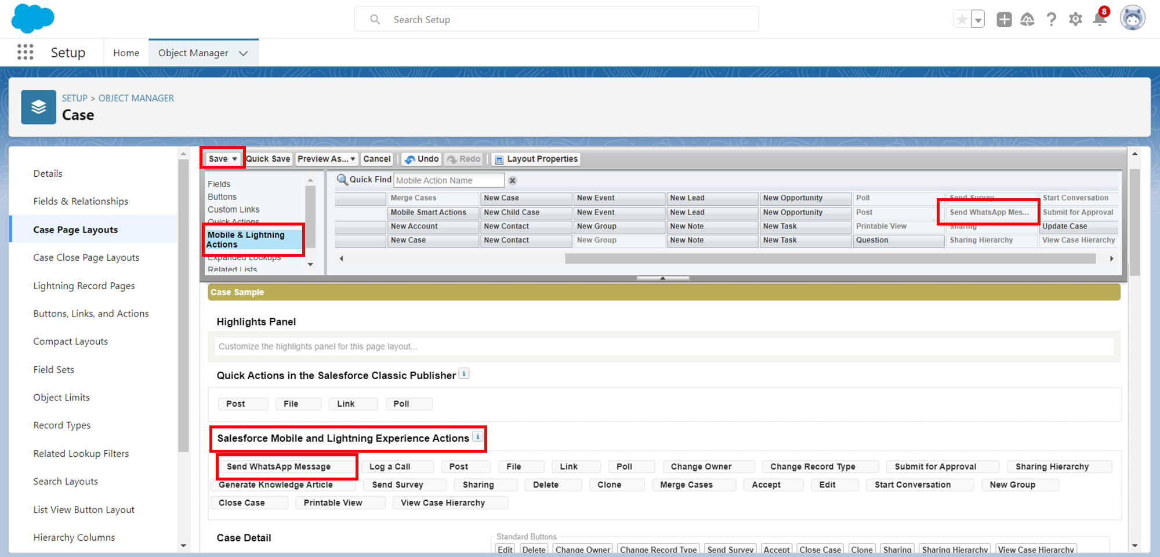1160x557 pixels.
Task: Click the page scroll-up arrow at right edge
Action: pyautogui.click(x=1135, y=154)
